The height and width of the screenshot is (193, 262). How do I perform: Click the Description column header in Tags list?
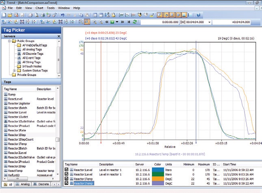click(x=44, y=89)
